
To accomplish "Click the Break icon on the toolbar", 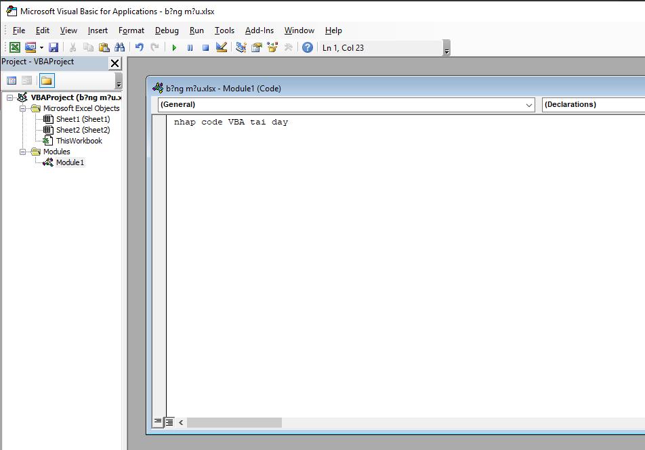I will (190, 47).
